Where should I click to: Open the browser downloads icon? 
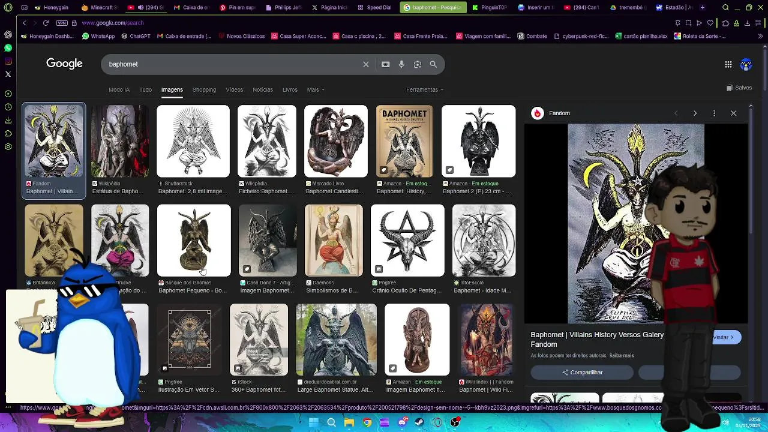point(747,23)
